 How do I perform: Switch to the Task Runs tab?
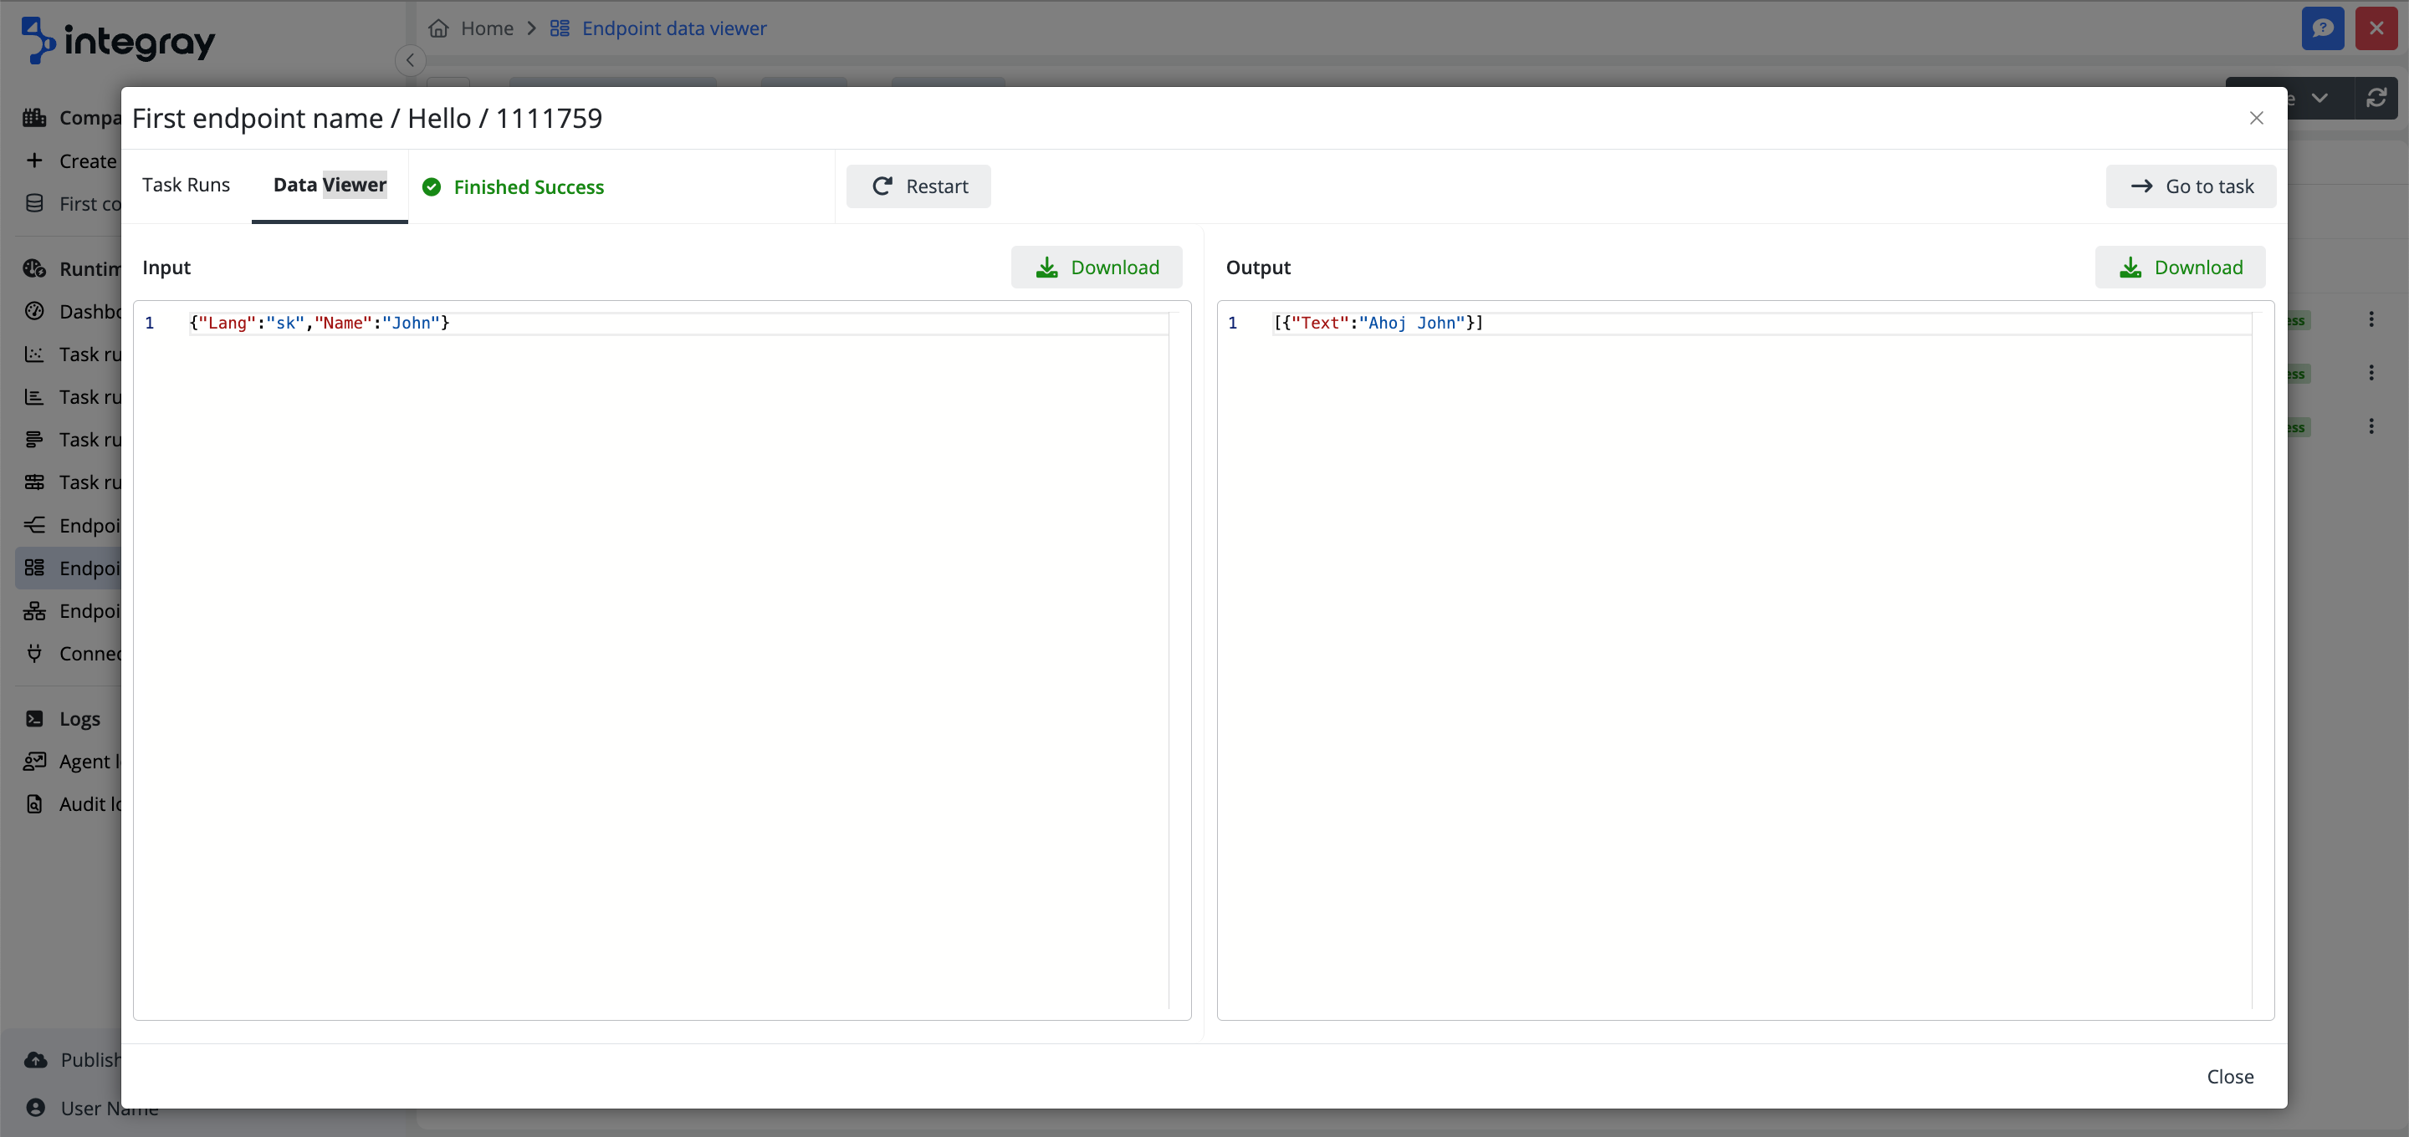click(186, 184)
